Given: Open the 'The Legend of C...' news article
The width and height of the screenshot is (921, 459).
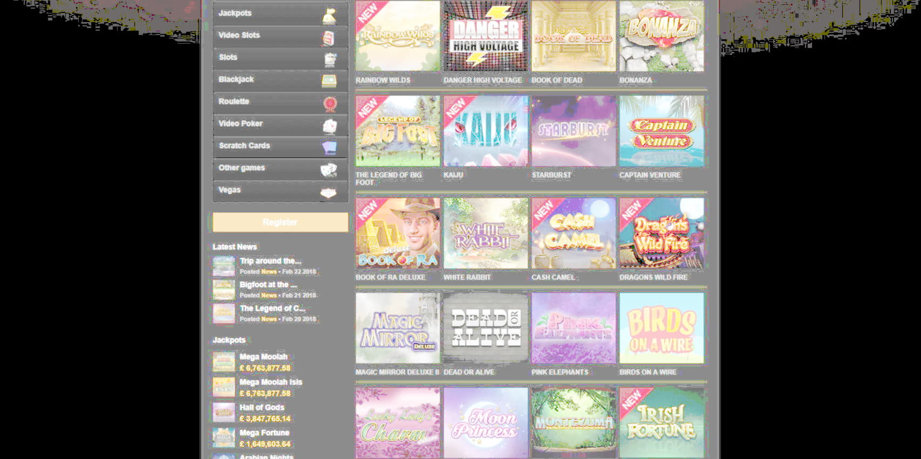Looking at the screenshot, I should [x=272, y=308].
